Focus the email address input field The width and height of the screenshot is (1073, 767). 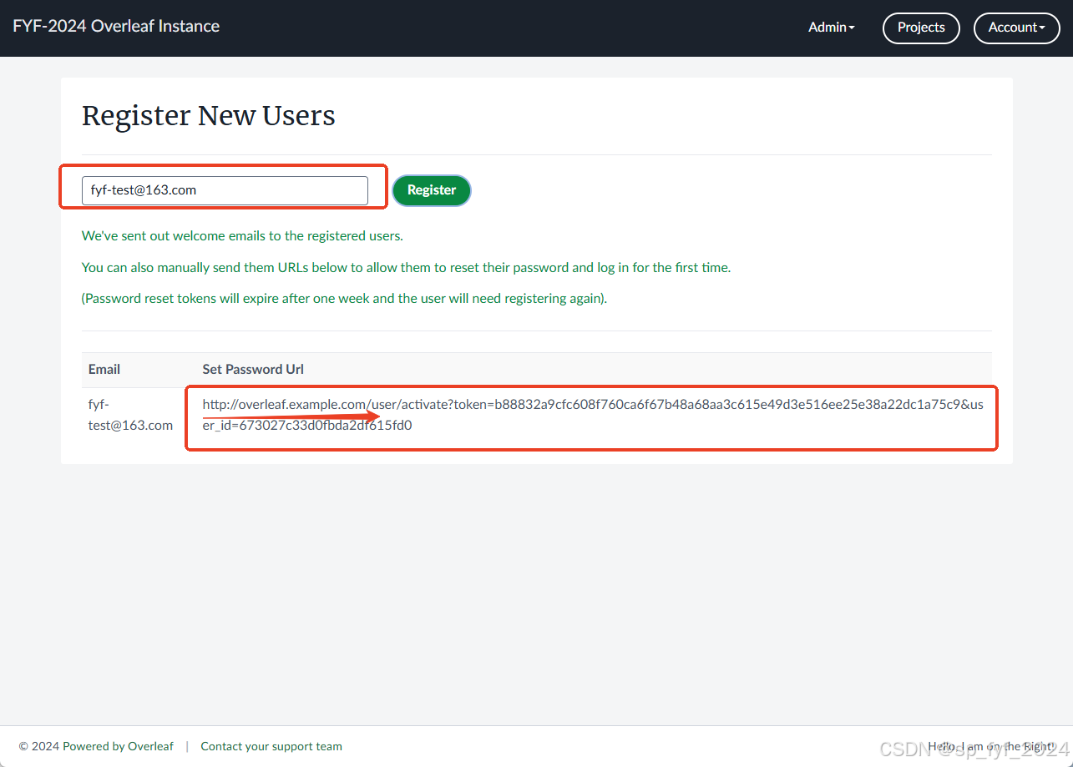click(225, 190)
